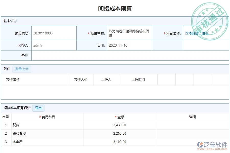Image resolution: width=230 pixels, height=153 pixels.
Task: Open the 珠海鹤港口建设 project link
Action: [x=197, y=33]
